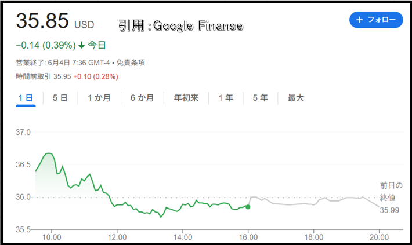Follow this stock with the フォロー button
412x245 pixels.
tap(376, 20)
